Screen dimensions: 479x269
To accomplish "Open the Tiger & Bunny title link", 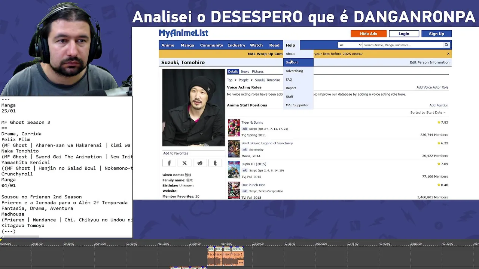I will [x=252, y=123].
